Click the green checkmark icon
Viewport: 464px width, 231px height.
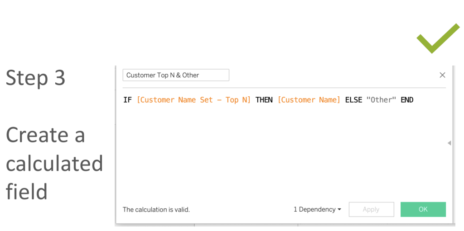coord(438,39)
